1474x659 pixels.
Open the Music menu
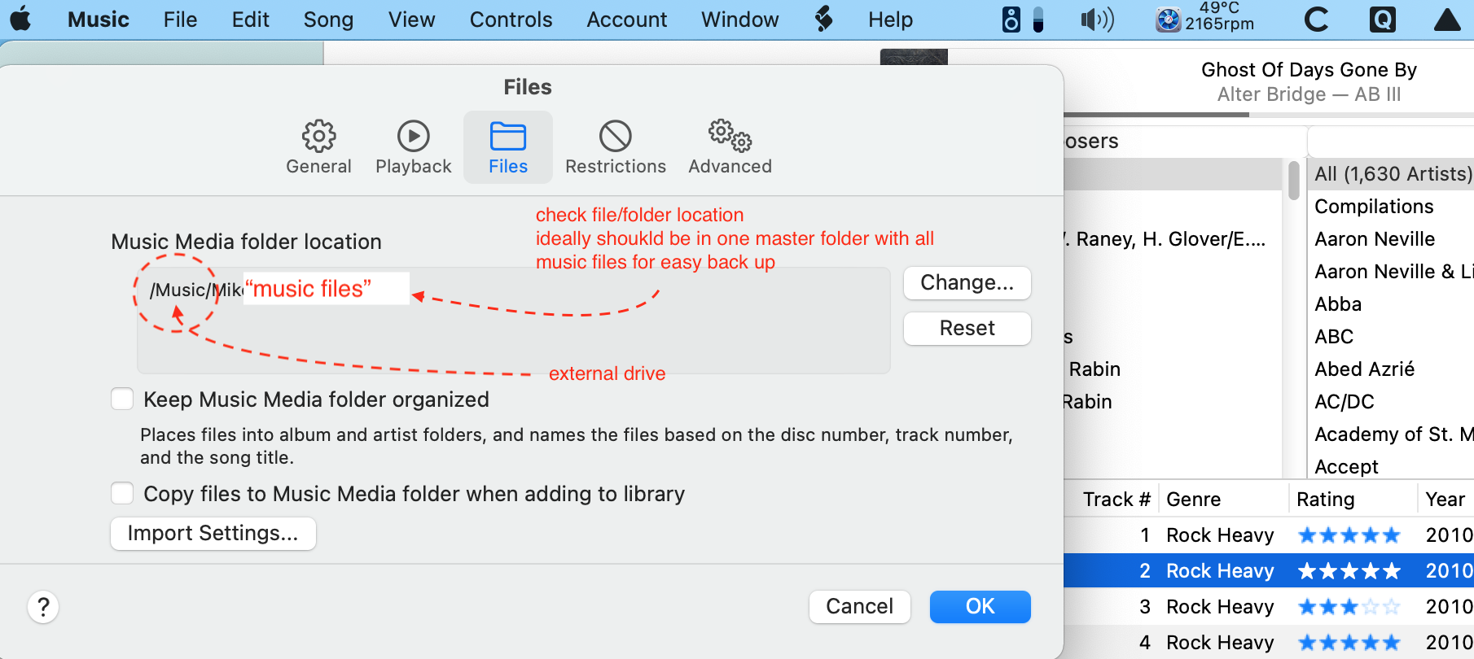(x=99, y=20)
